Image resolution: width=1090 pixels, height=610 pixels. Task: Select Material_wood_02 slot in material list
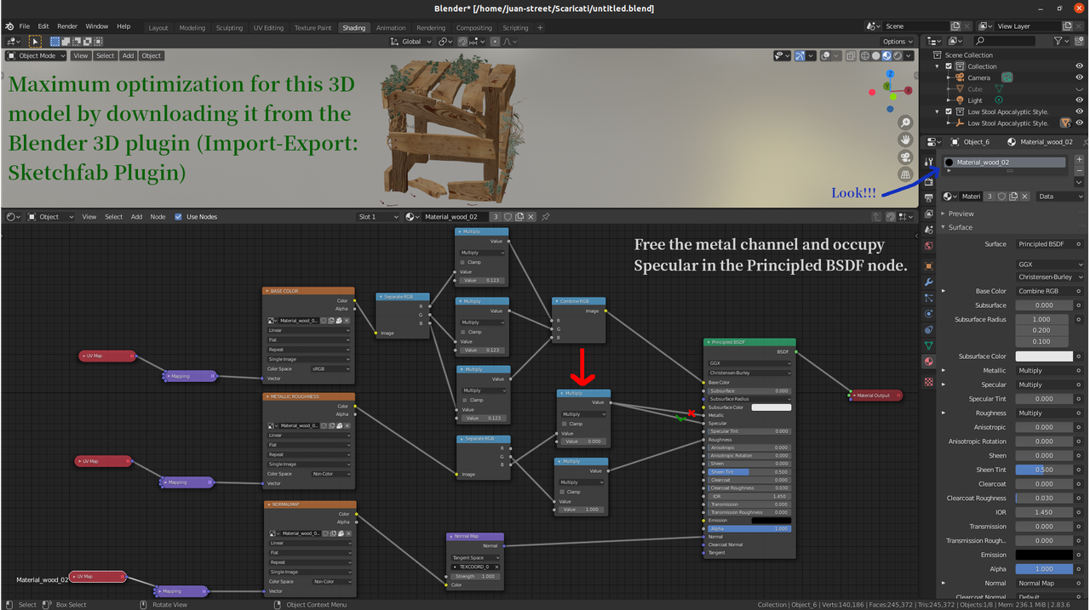pos(1004,162)
